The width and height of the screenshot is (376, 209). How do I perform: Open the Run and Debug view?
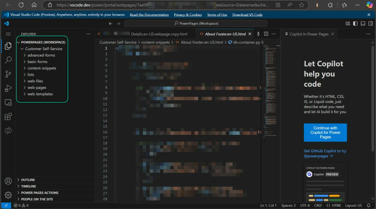click(x=8, y=88)
